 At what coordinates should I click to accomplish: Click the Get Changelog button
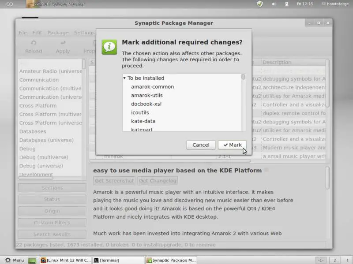tap(158, 181)
